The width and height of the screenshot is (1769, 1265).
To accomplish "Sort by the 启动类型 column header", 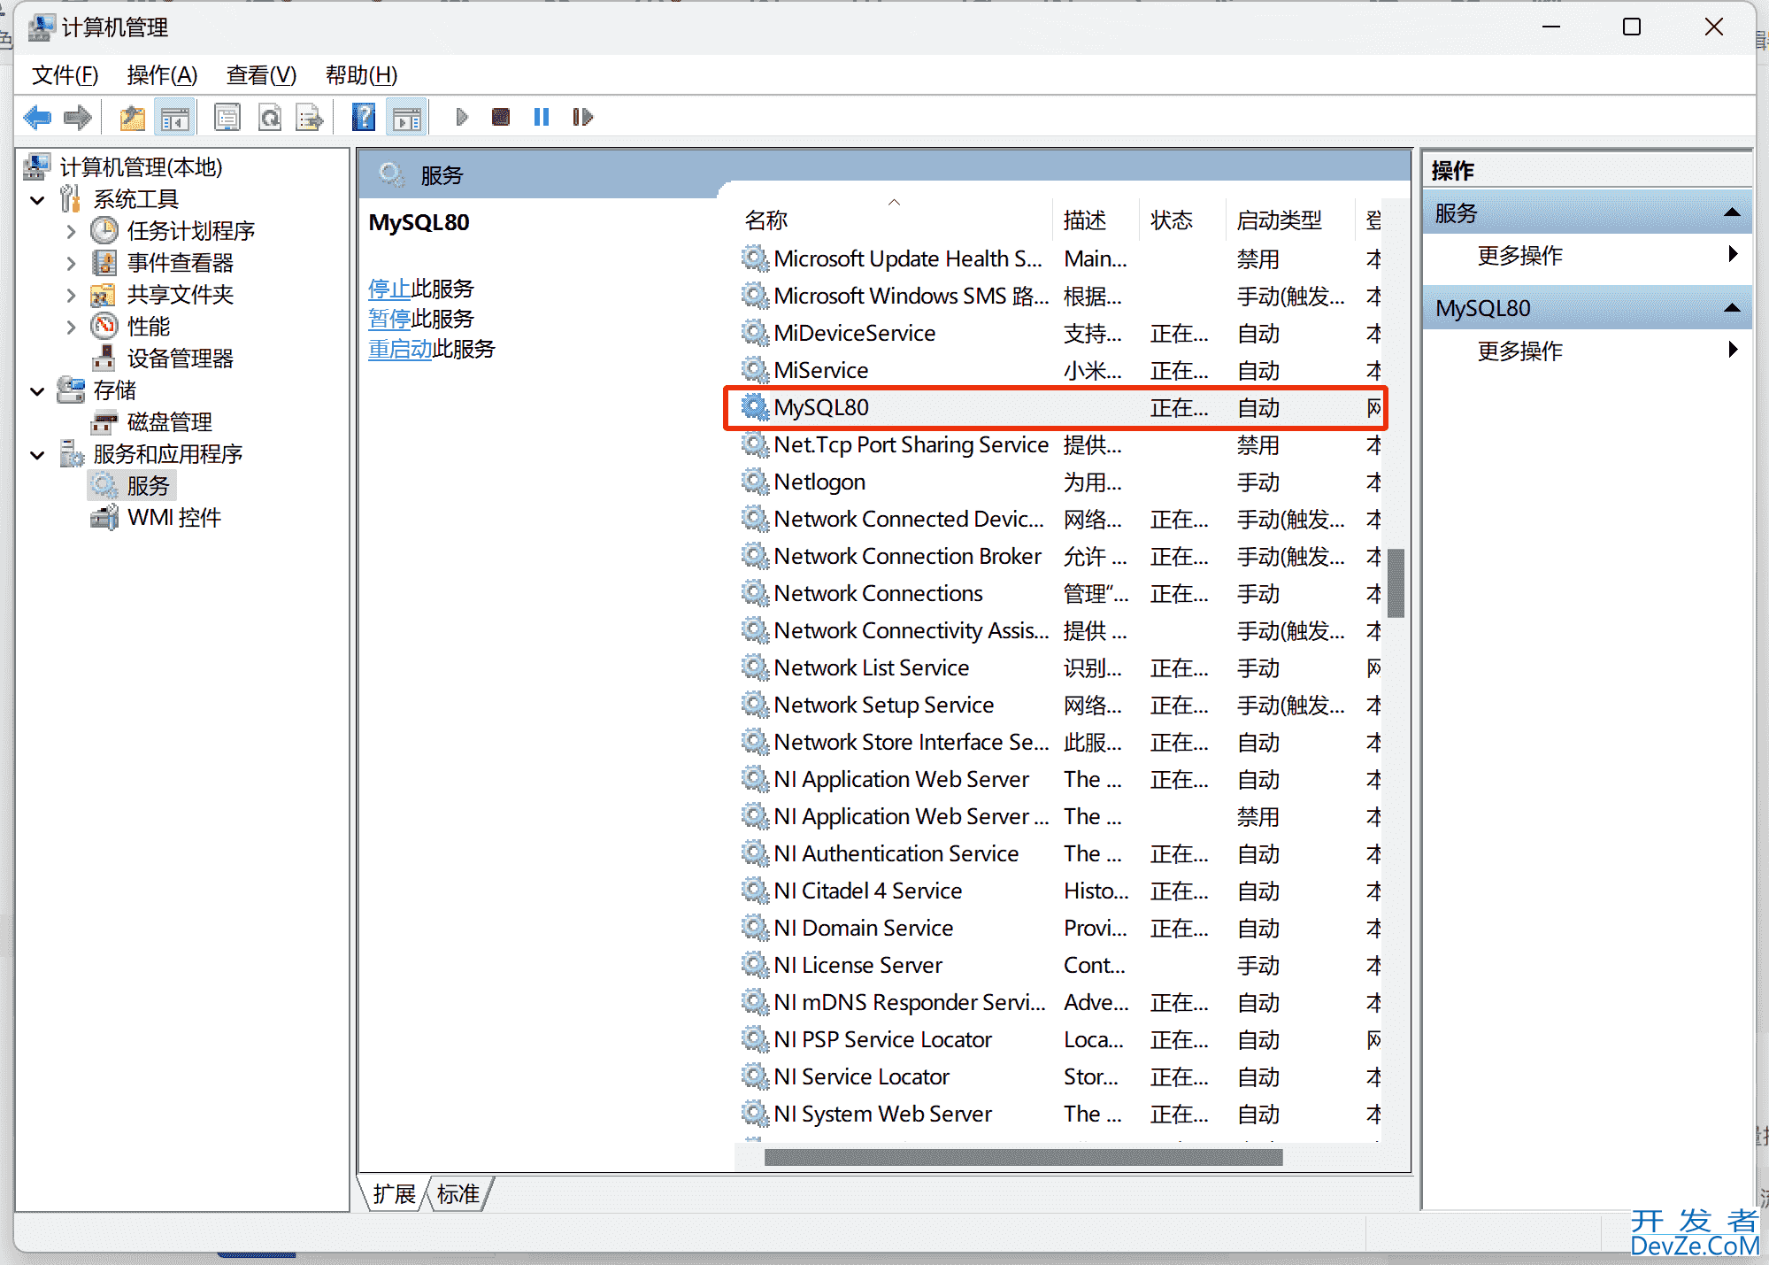I will pyautogui.click(x=1290, y=220).
